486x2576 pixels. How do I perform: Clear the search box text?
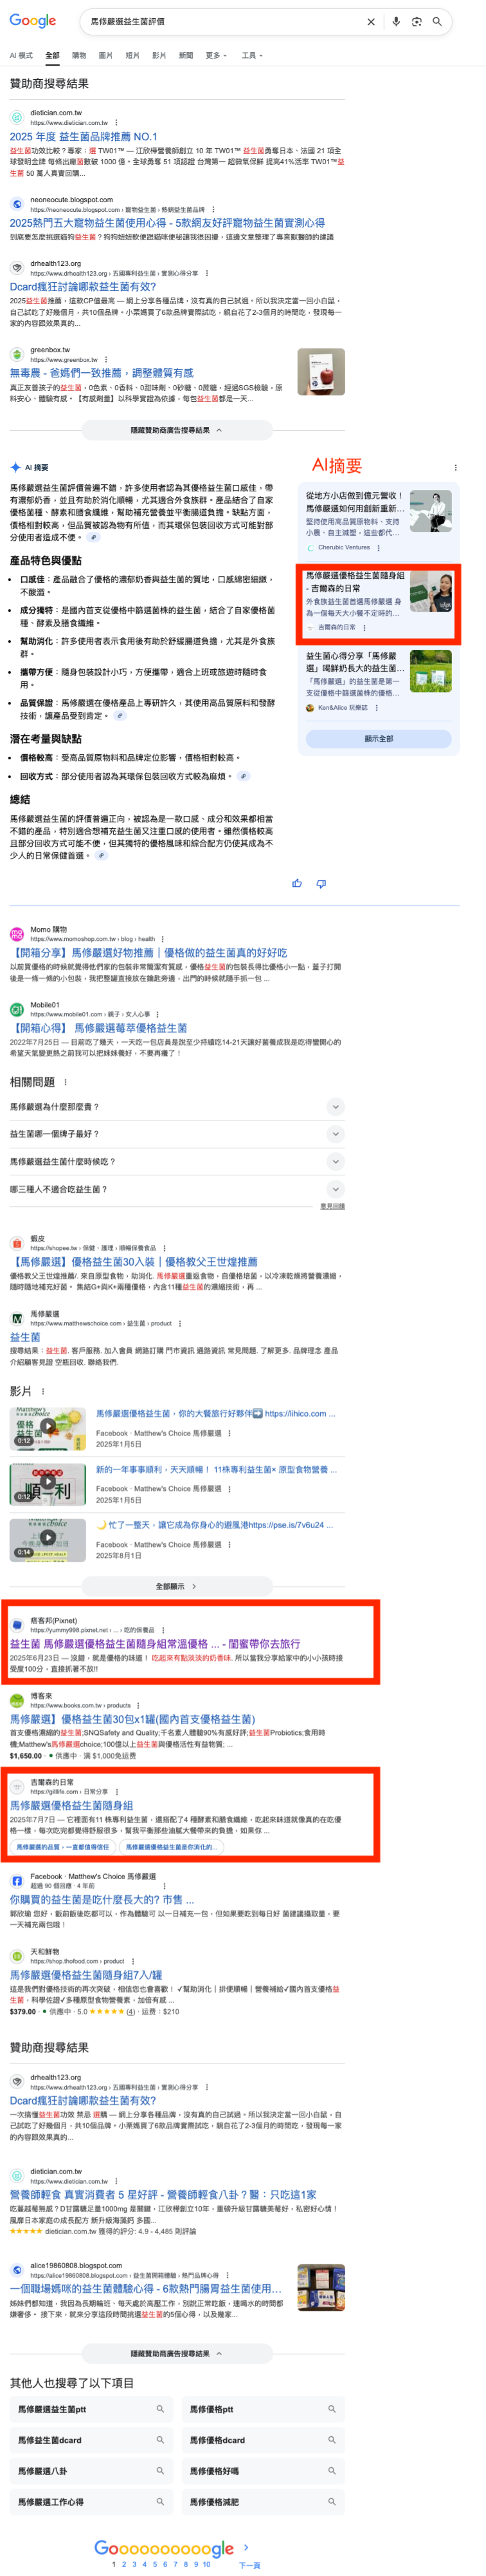[371, 21]
